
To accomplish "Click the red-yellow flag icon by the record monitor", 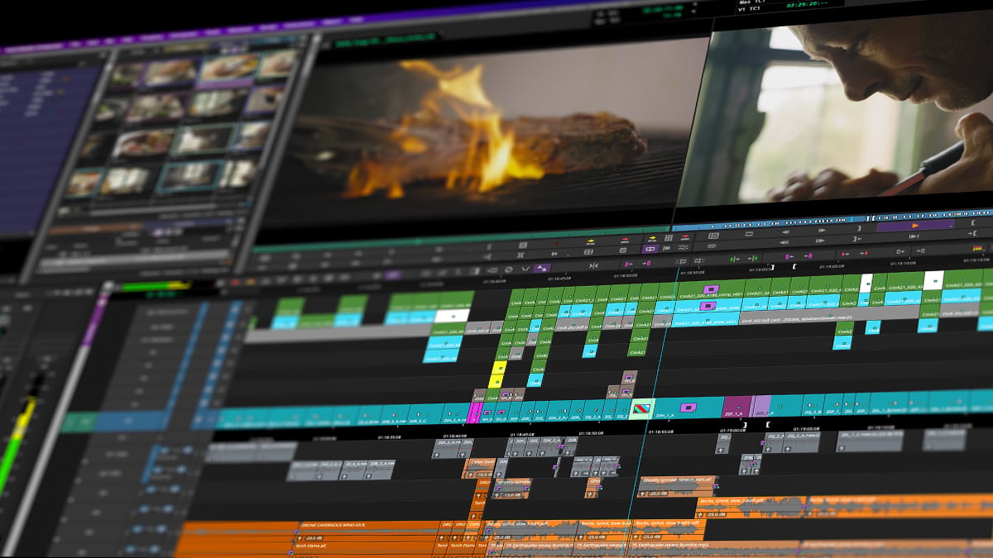I will click(x=977, y=248).
